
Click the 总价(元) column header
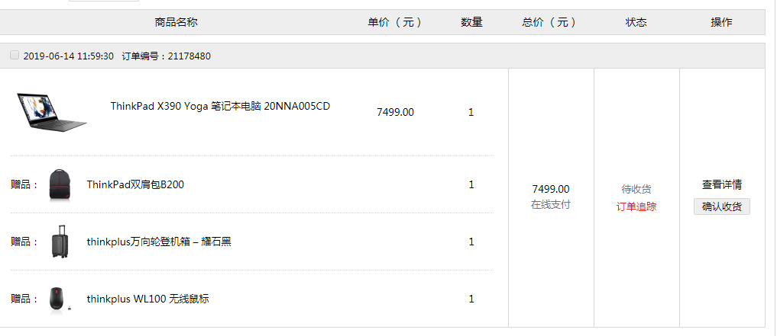point(549,22)
